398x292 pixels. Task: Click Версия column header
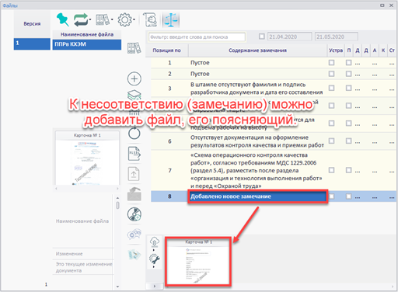32,24
